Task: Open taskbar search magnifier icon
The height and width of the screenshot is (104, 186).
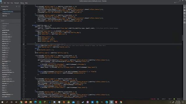Action: pyautogui.click(x=7, y=102)
